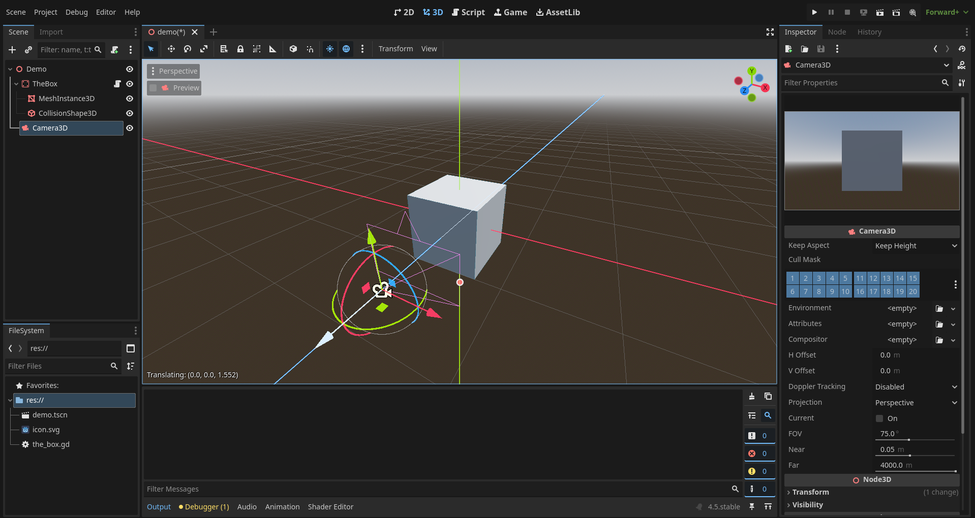Hide MeshInstance3D with its eye icon
This screenshot has height=518, width=975.
point(130,99)
